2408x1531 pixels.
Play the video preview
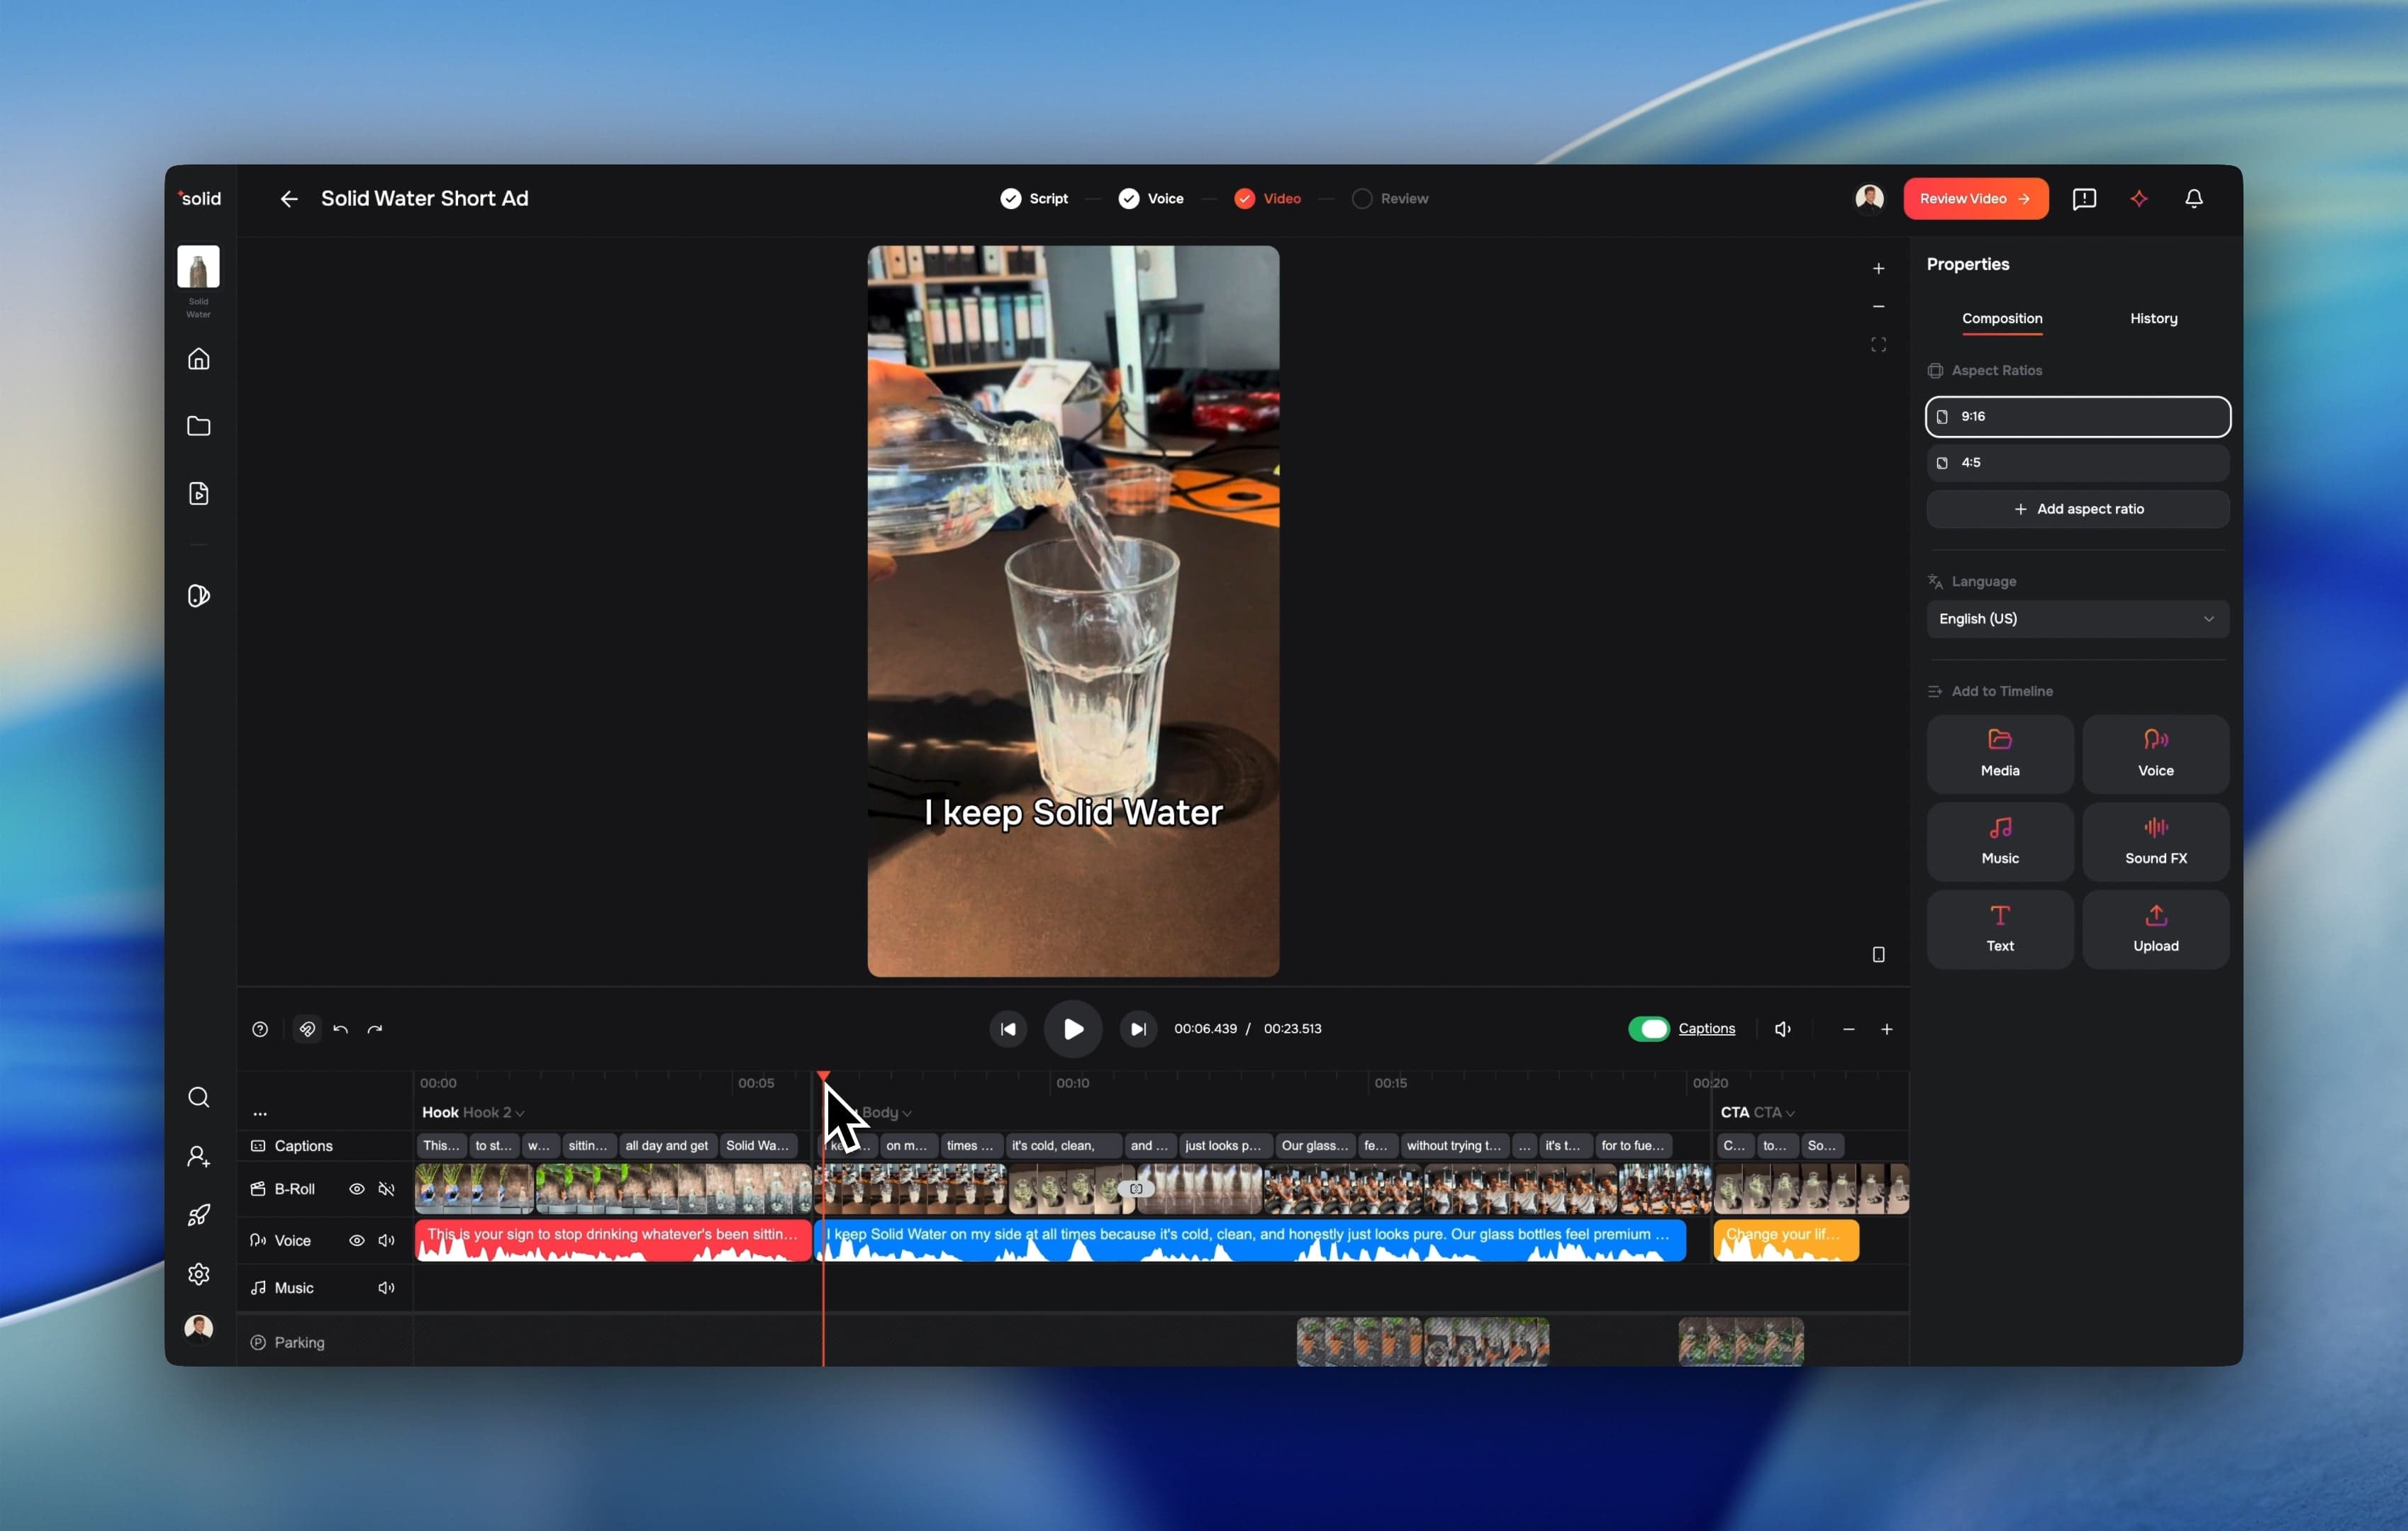point(1073,1029)
